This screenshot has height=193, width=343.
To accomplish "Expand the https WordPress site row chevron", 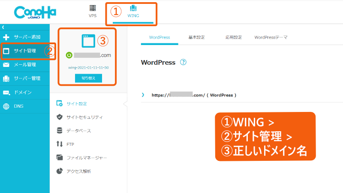I will [x=143, y=95].
